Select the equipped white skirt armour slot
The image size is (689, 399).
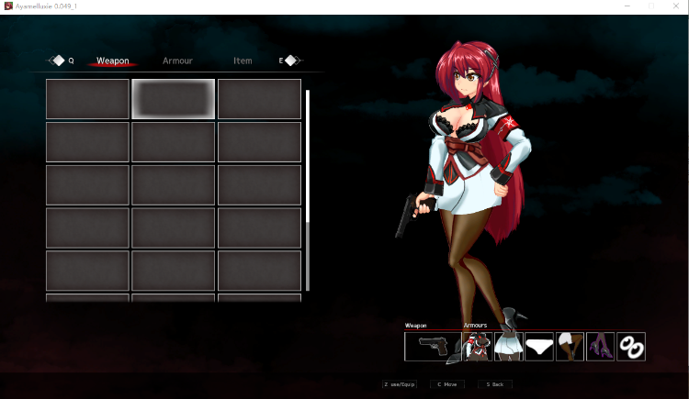click(x=508, y=347)
